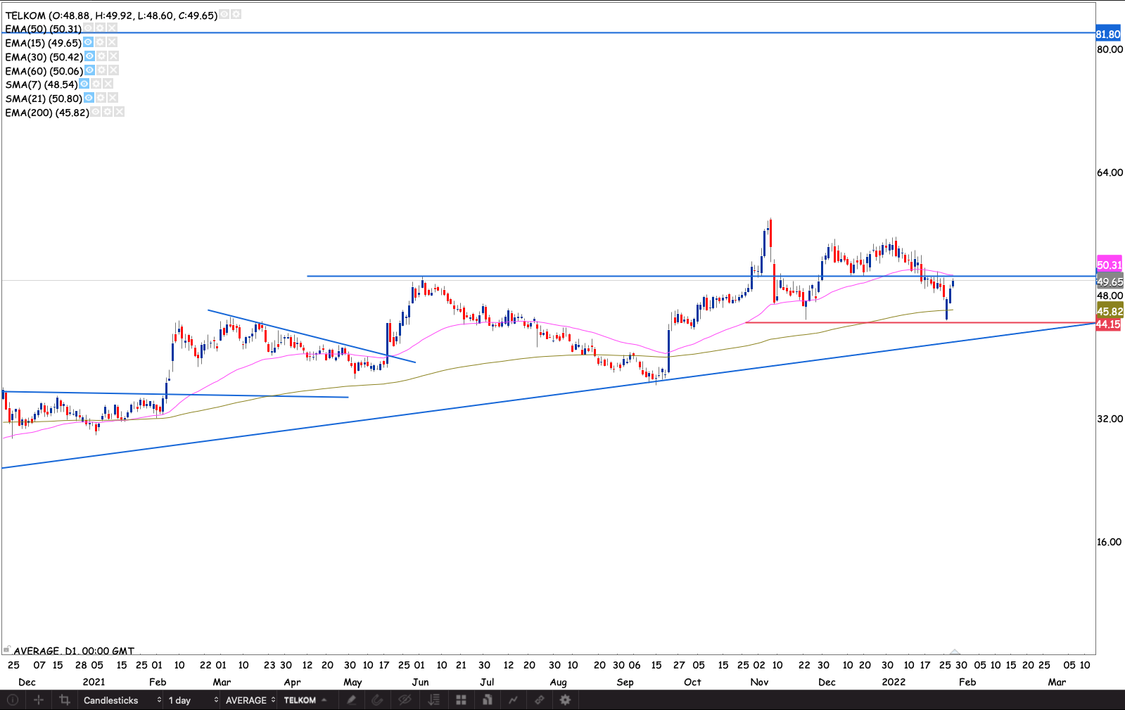Open the Candlesticks chart type dropdown
This screenshot has height=710, width=1125.
coord(121,700)
